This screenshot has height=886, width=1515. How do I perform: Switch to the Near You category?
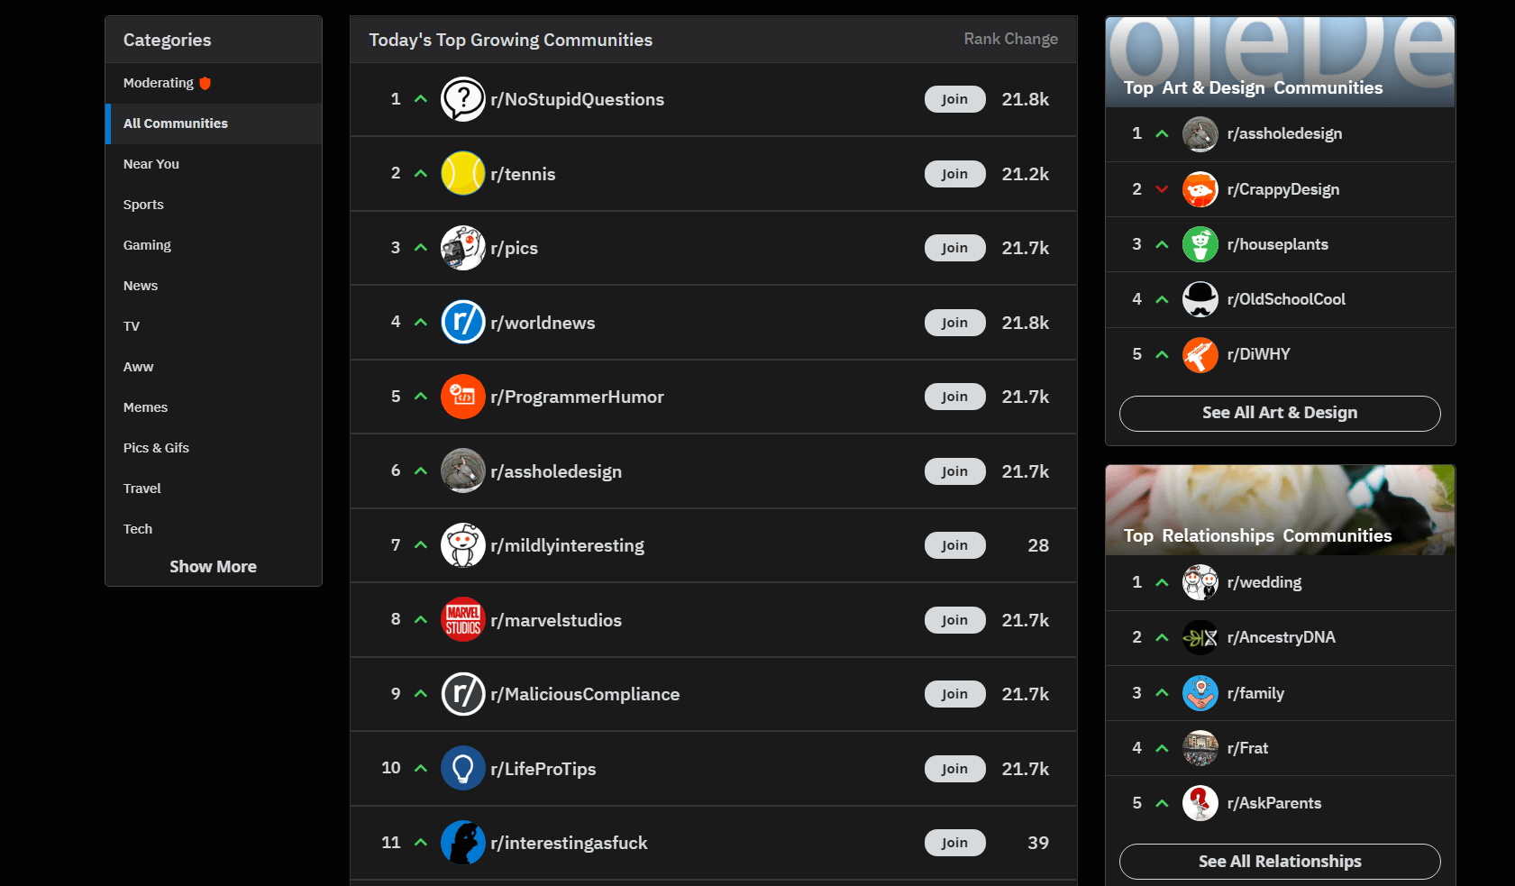pyautogui.click(x=151, y=164)
